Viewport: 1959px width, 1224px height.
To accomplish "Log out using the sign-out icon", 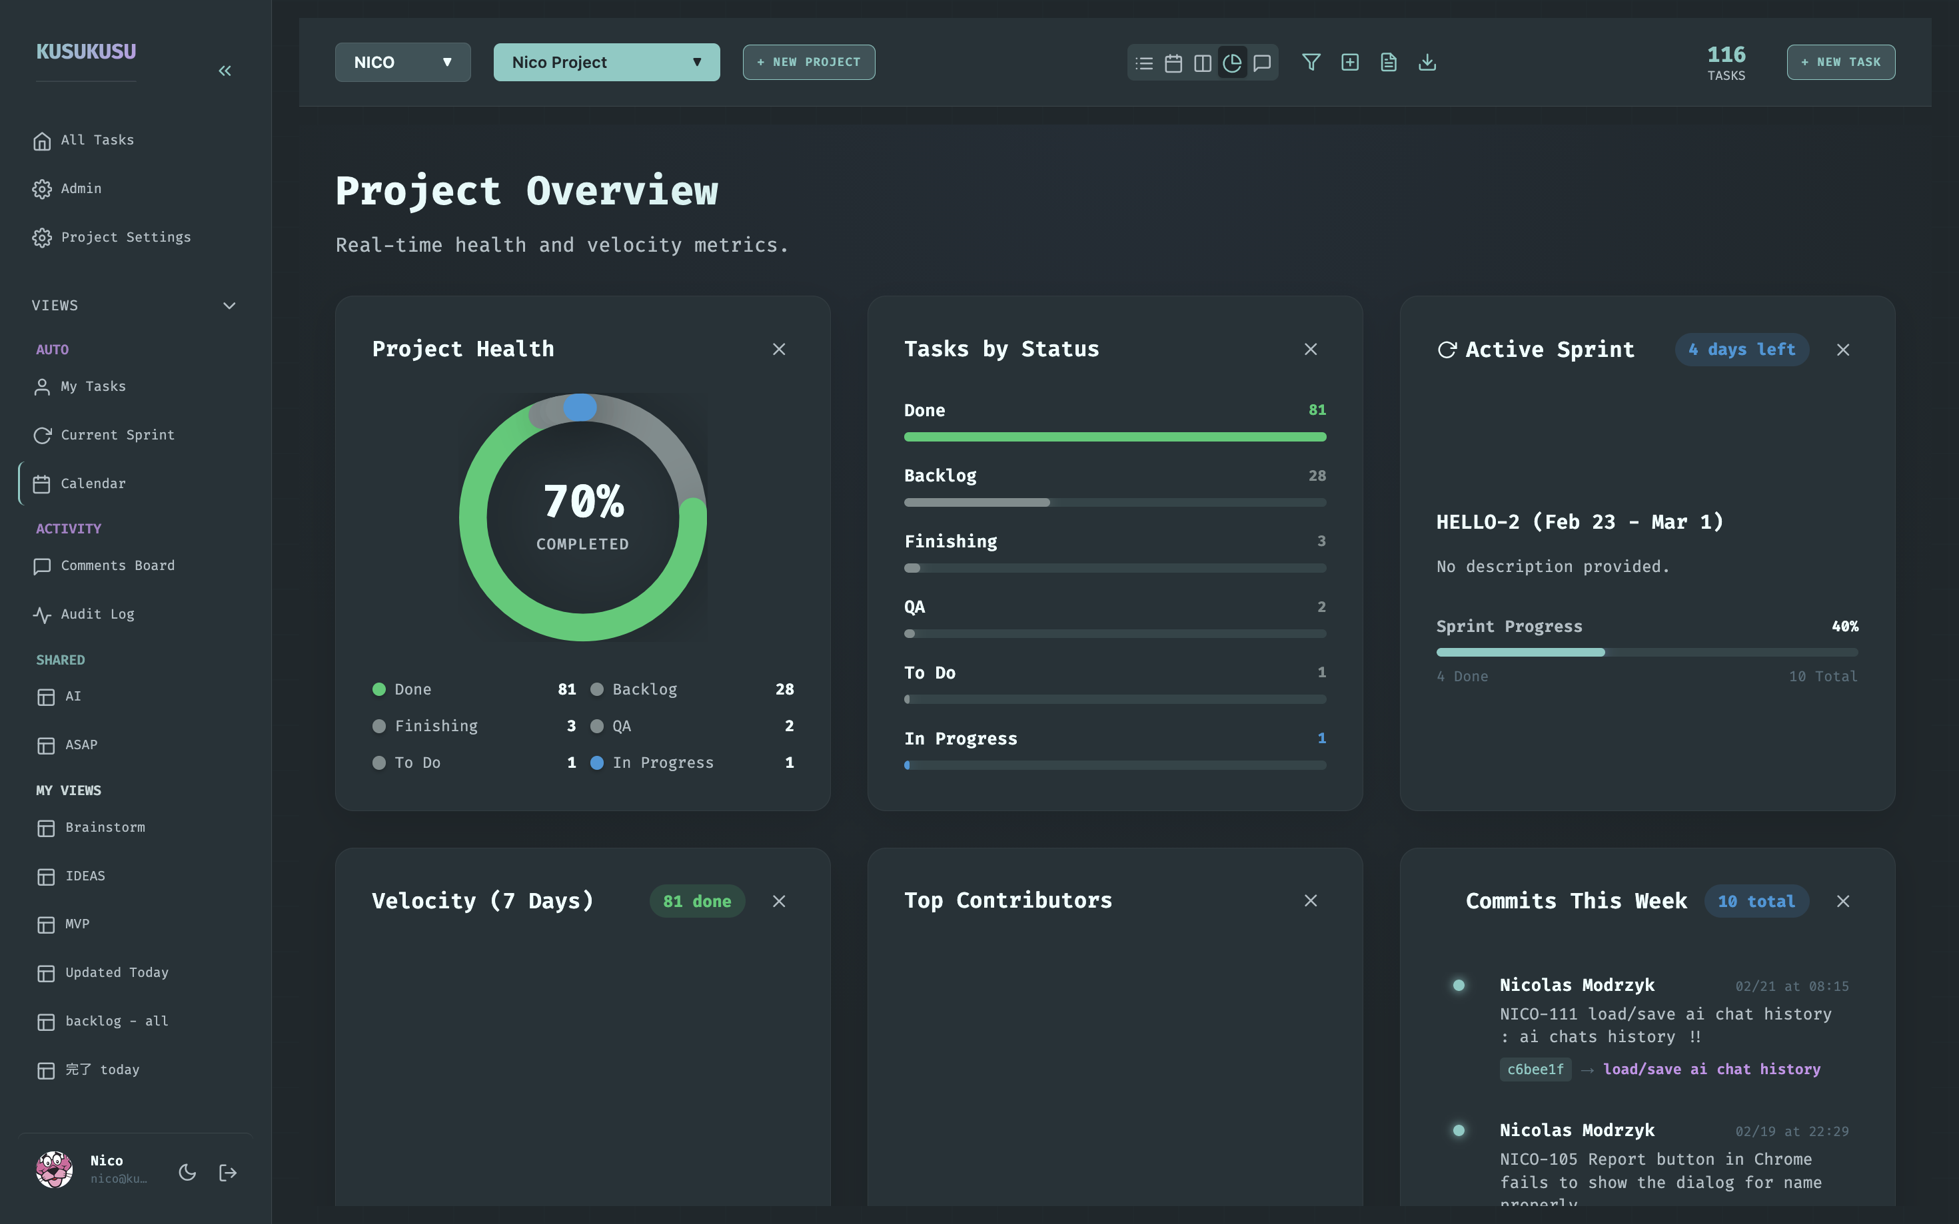I will click(x=227, y=1171).
